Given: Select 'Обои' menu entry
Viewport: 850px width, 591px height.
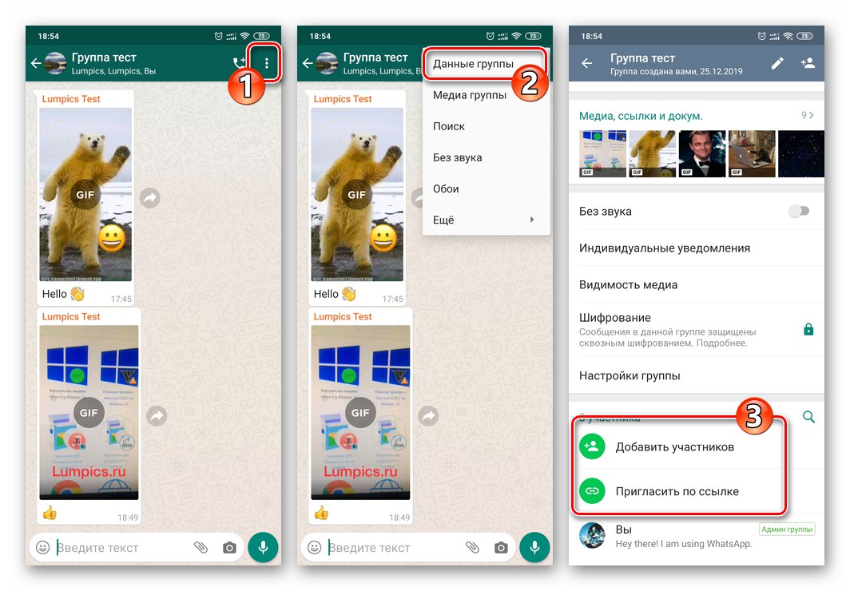Looking at the screenshot, I should [486, 189].
